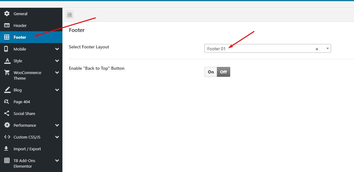Switch Back to Top button to Off
The height and width of the screenshot is (172, 354).
223,72
